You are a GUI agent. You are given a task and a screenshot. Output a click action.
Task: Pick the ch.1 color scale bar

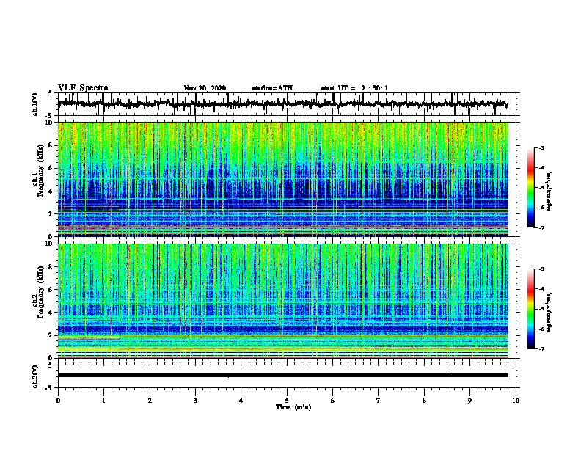click(x=530, y=188)
